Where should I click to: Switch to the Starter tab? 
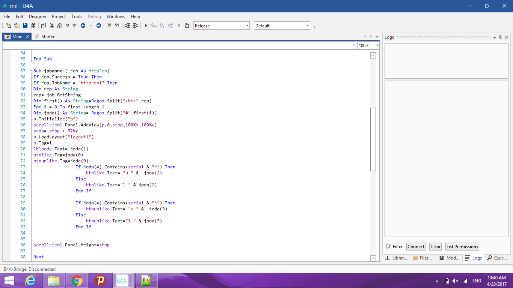click(48, 36)
